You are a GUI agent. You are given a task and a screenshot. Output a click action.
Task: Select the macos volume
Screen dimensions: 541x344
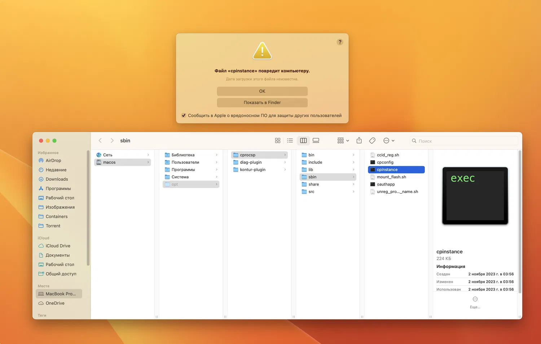[123, 162]
